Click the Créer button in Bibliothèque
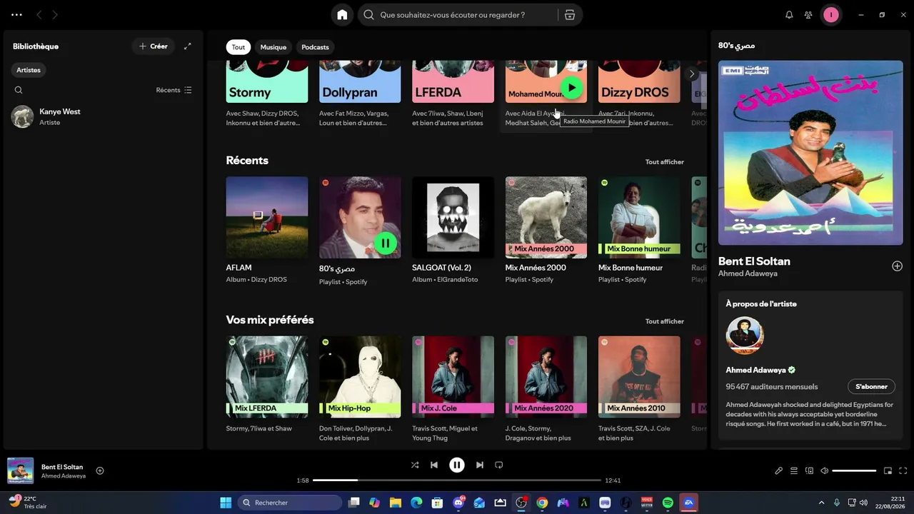Image resolution: width=914 pixels, height=514 pixels. click(x=154, y=46)
